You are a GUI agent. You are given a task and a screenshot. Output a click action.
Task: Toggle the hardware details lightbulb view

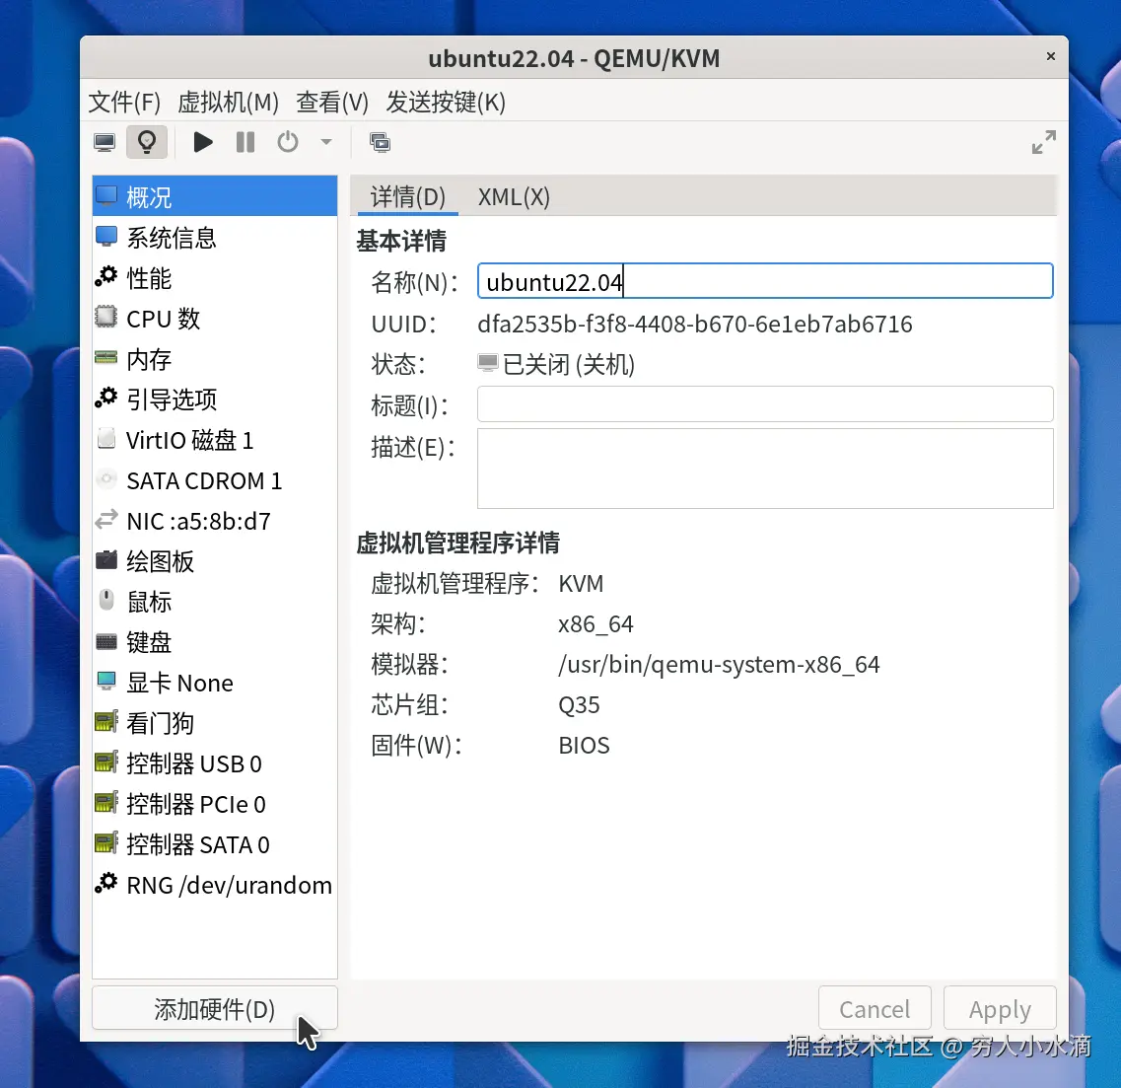(147, 142)
